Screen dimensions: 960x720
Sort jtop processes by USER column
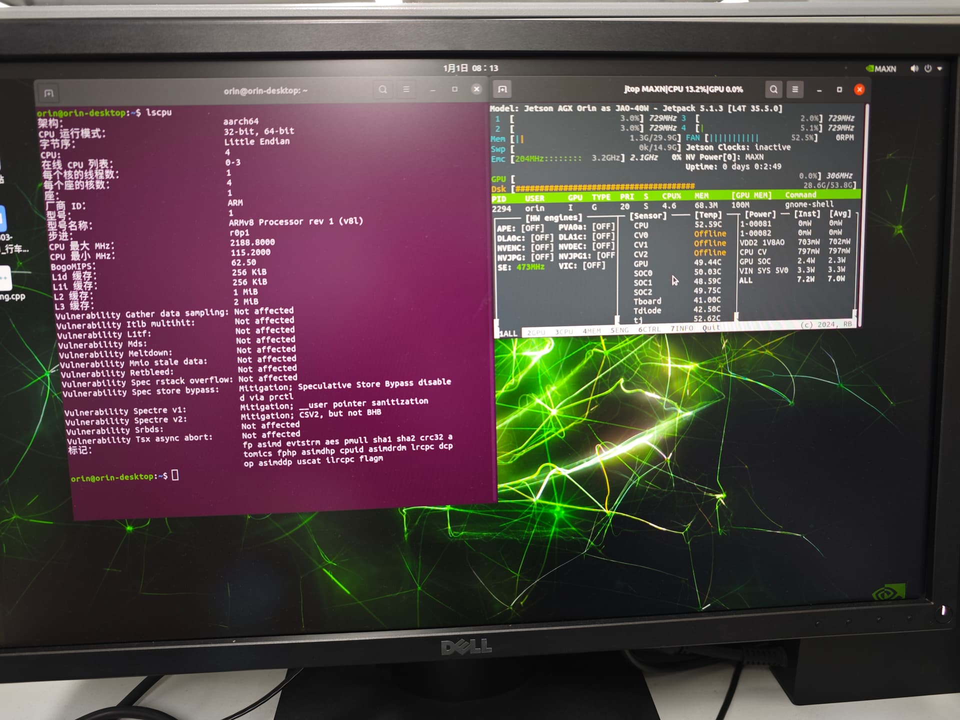tap(534, 198)
